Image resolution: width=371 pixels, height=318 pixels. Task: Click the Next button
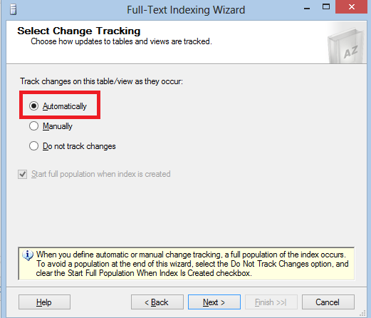[x=214, y=302]
